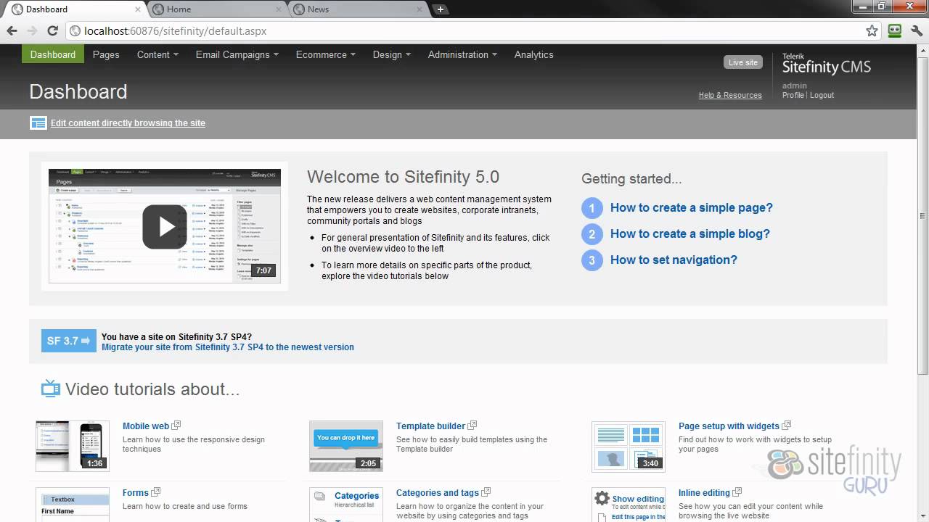
Task: Click the browser forward arrow
Action: coord(32,31)
